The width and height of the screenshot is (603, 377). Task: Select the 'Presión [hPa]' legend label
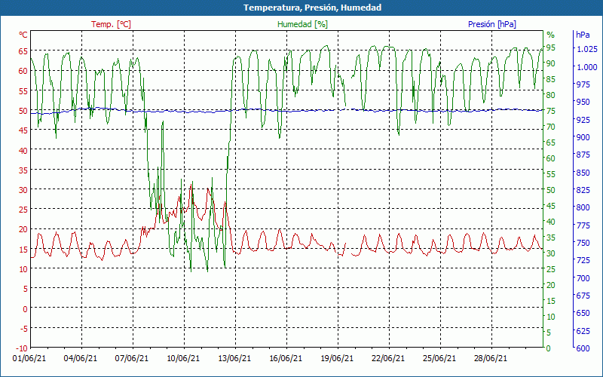click(492, 24)
